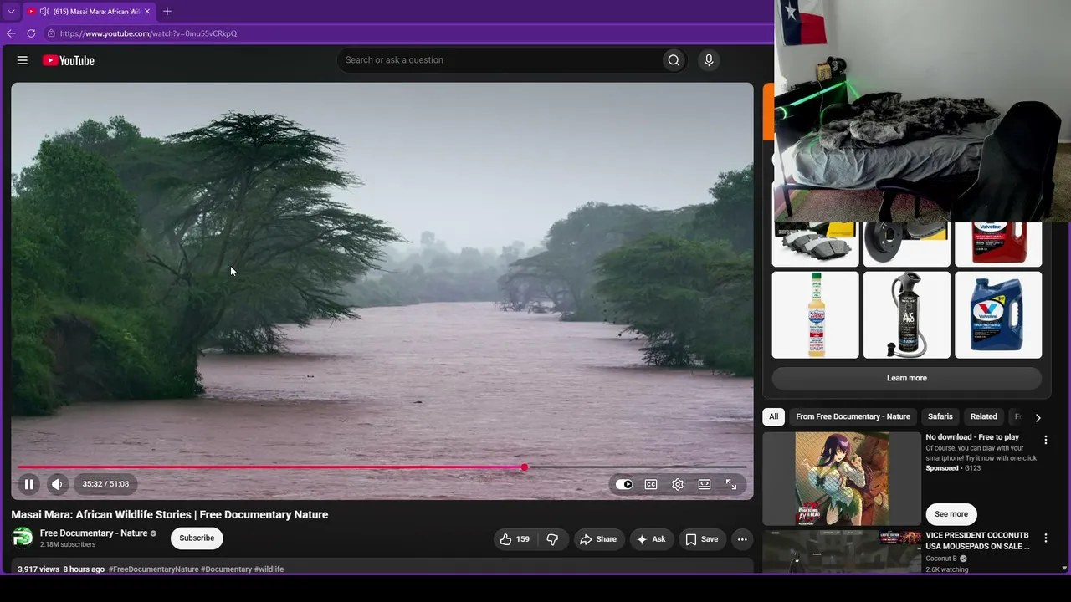The height and width of the screenshot is (602, 1071).
Task: Select the Related filter chip
Action: [984, 416]
